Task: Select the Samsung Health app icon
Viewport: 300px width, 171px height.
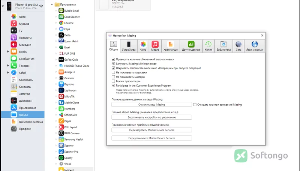Action: click(x=61, y=139)
